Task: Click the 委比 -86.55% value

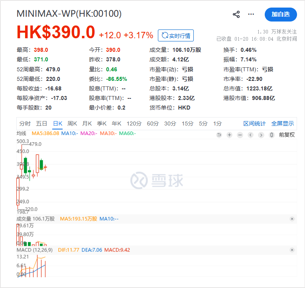Action: [x=116, y=79]
